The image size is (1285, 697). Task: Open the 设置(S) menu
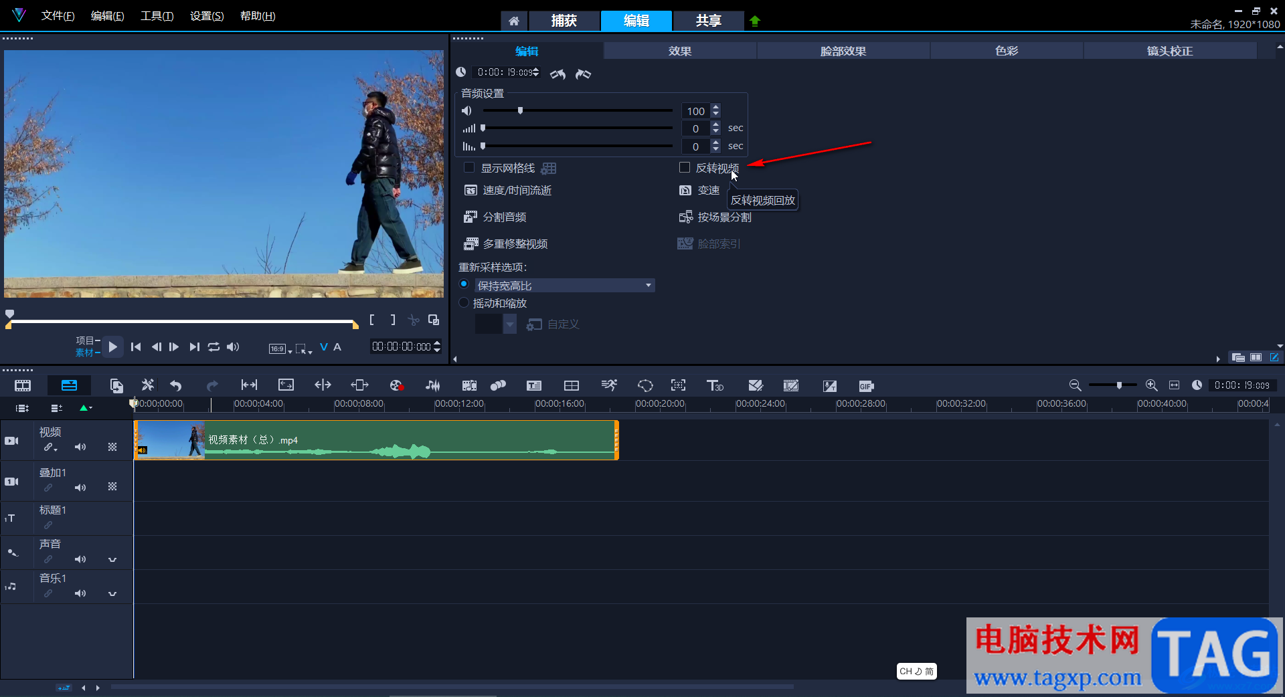point(207,16)
